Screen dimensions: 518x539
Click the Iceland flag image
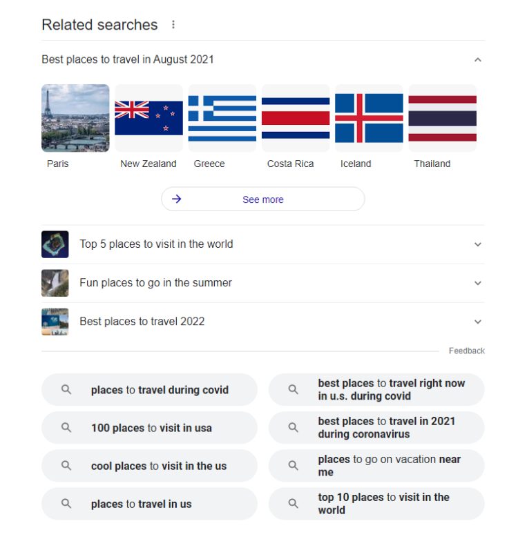(369, 118)
